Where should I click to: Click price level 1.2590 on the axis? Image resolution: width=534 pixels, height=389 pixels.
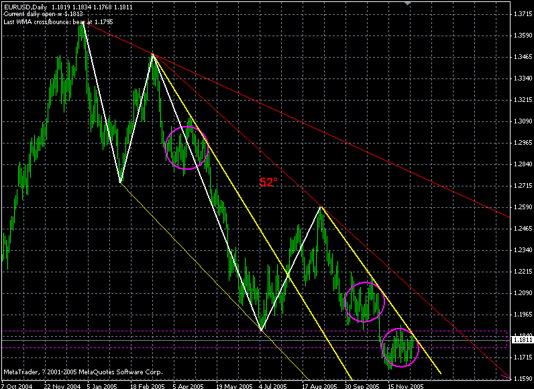[x=523, y=207]
